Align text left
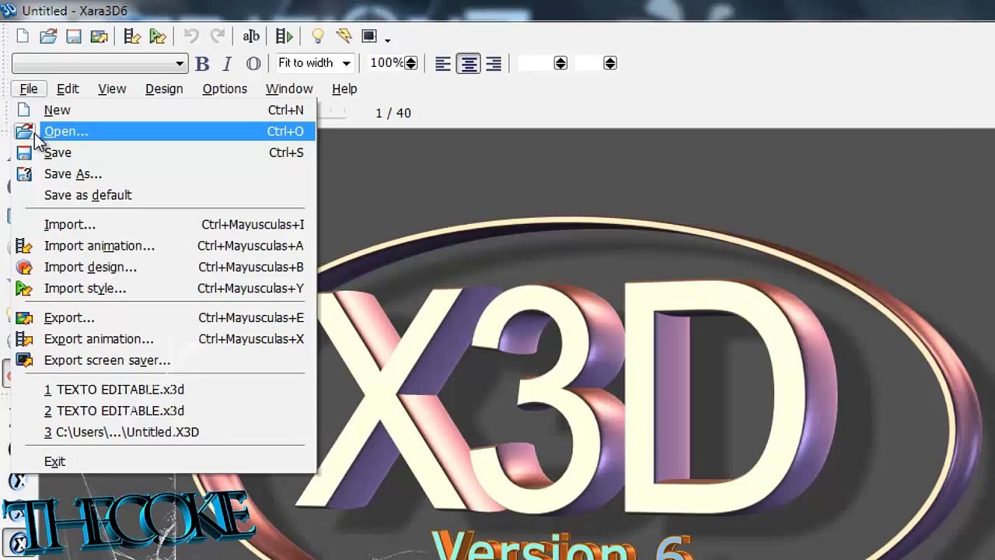Screen dimensions: 995x560 442,64
